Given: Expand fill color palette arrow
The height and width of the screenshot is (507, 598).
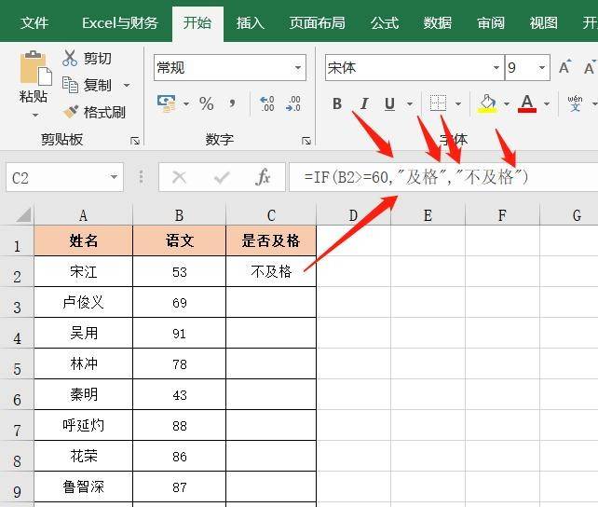Looking at the screenshot, I should coord(507,103).
